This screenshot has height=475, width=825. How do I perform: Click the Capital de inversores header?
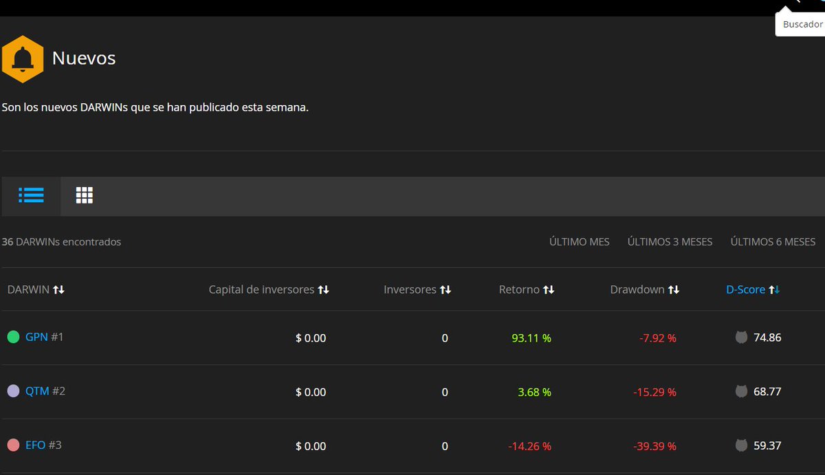[261, 290]
